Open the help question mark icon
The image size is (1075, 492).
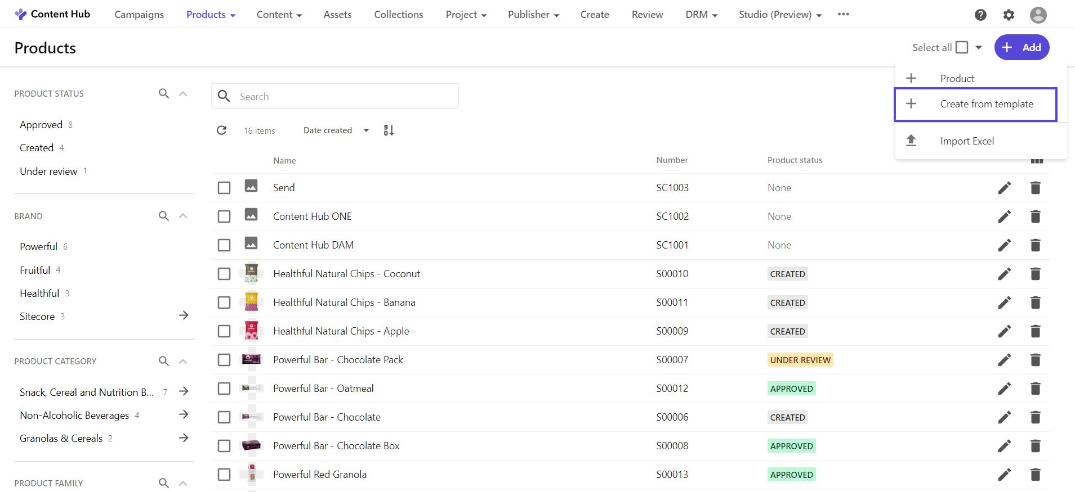980,15
